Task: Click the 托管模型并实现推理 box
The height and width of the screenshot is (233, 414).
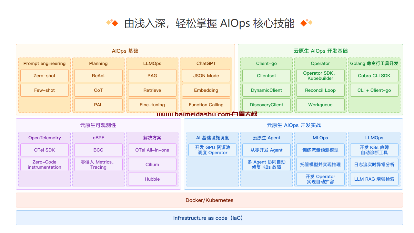Action: [x=320, y=164]
